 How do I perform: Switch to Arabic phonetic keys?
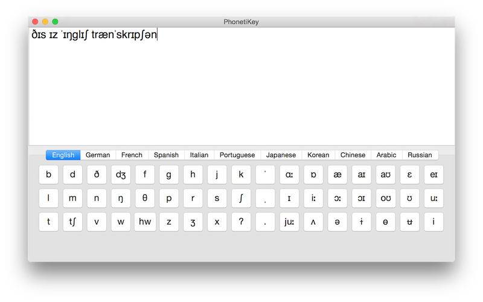click(386, 155)
